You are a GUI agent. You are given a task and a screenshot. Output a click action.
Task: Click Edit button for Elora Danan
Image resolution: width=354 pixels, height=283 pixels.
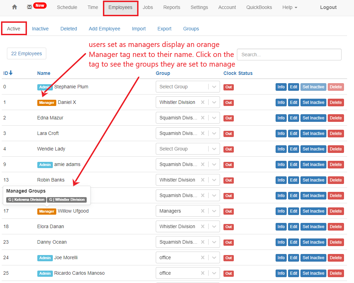tap(294, 227)
